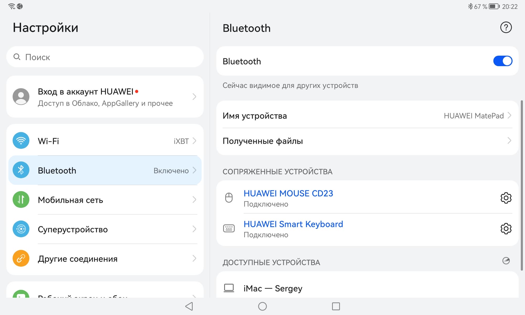The height and width of the screenshot is (315, 525).
Task: Select Суперустройство settings entry
Action: [x=73, y=229]
